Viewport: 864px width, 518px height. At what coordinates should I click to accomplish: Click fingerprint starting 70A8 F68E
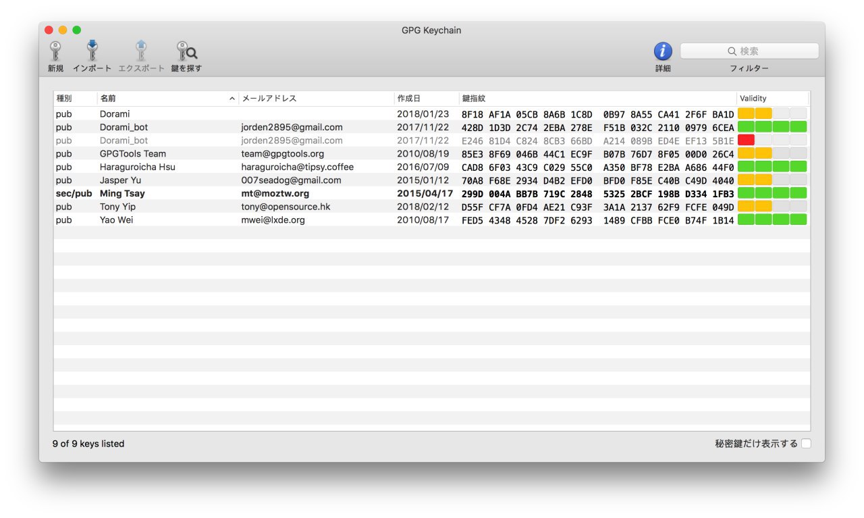pos(597,180)
